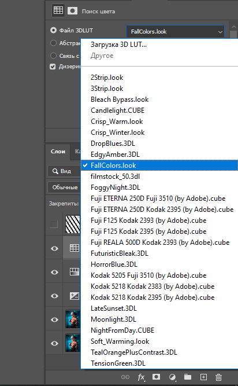Select the striped pattern layer thumbnail

[73, 225]
